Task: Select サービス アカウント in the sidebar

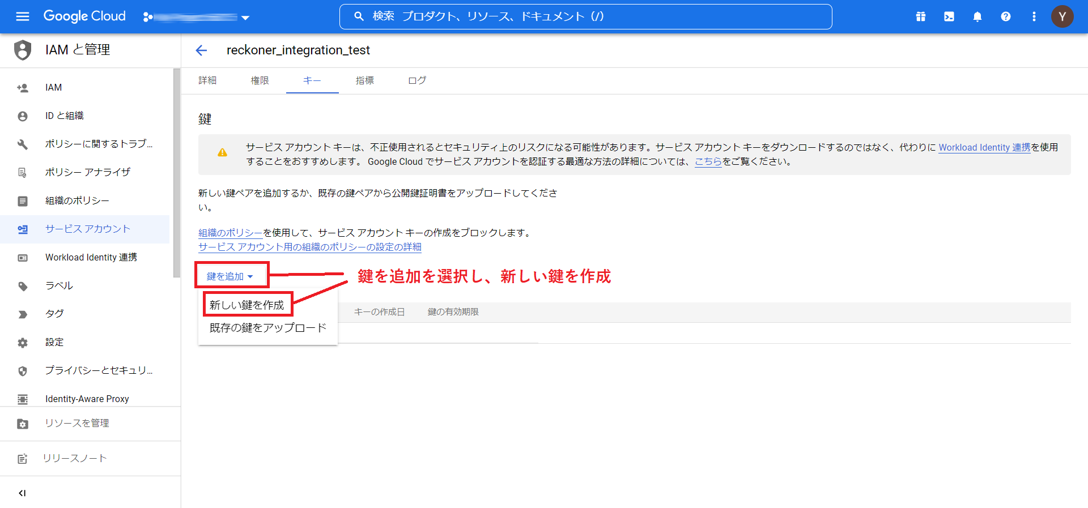Action: (85, 229)
